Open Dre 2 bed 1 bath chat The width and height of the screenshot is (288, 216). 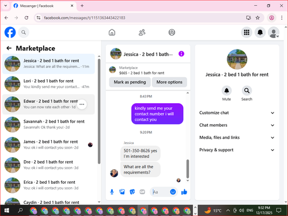pos(48,165)
